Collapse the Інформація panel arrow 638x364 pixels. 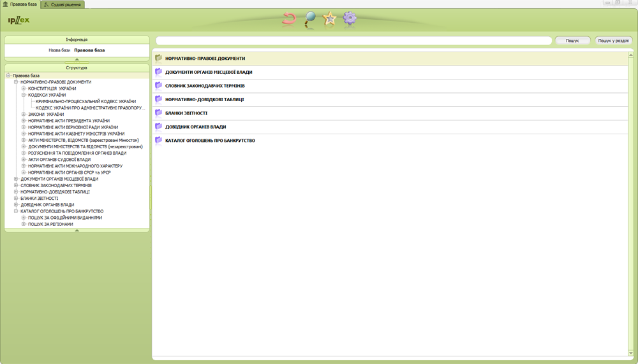pos(77,59)
